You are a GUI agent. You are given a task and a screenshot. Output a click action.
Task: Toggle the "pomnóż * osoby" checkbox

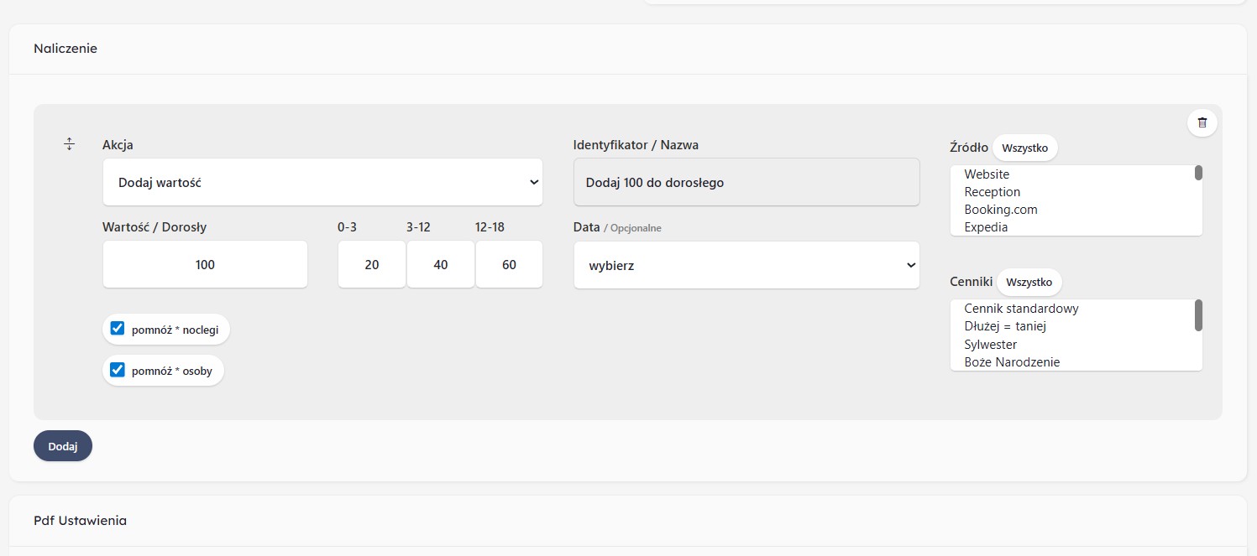point(118,370)
